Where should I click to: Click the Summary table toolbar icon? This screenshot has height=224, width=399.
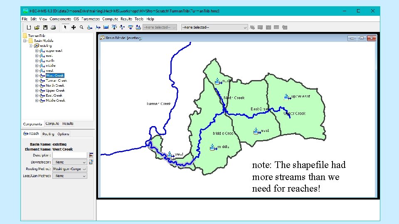point(276,27)
